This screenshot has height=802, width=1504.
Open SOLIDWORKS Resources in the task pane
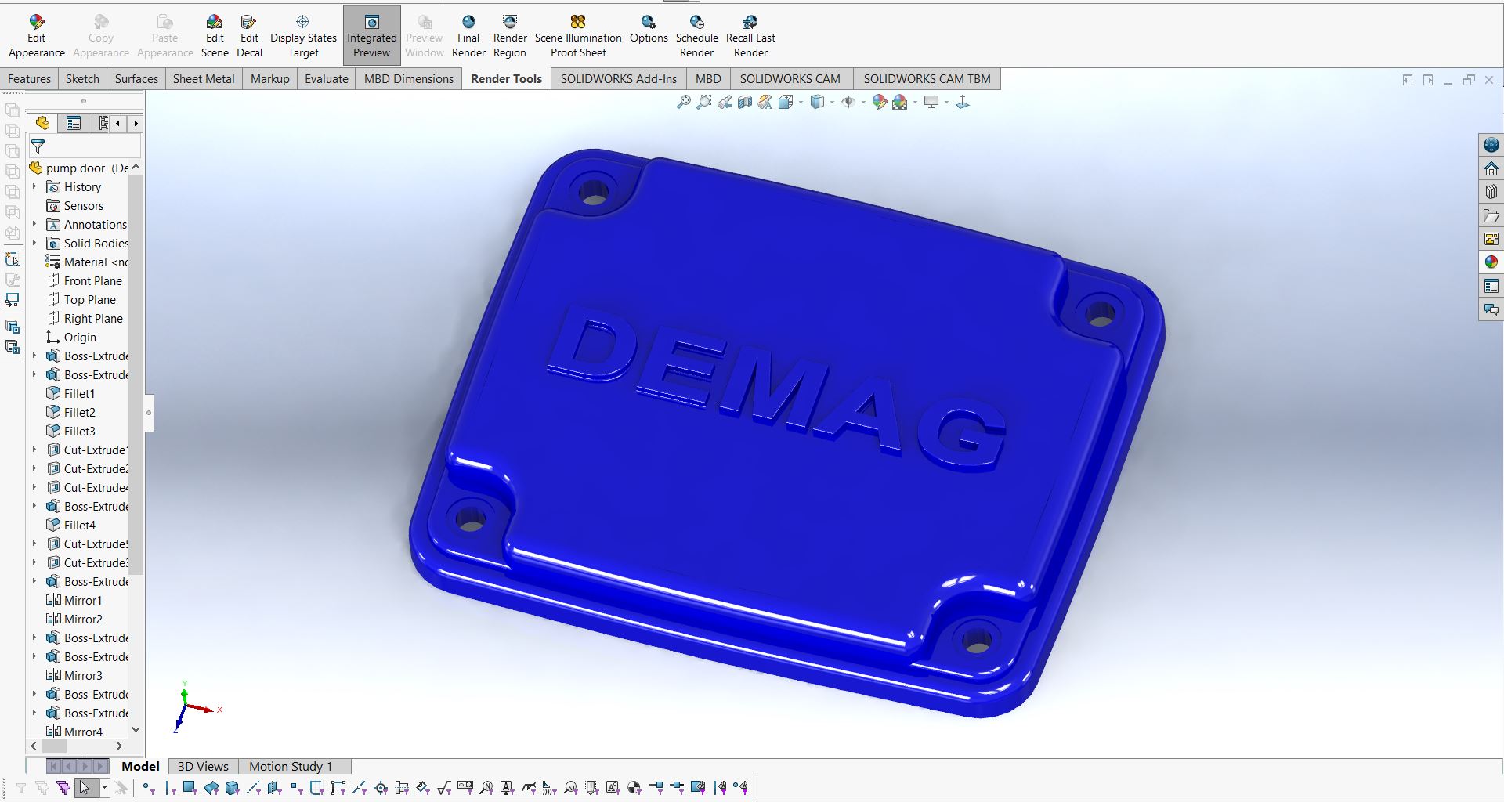(x=1491, y=145)
